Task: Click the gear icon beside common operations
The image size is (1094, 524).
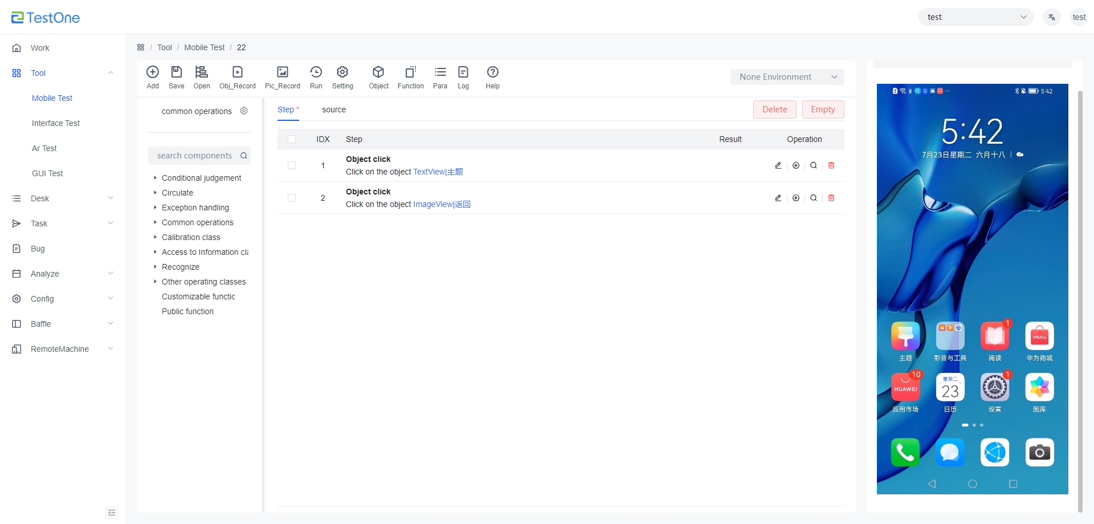Action: [244, 111]
